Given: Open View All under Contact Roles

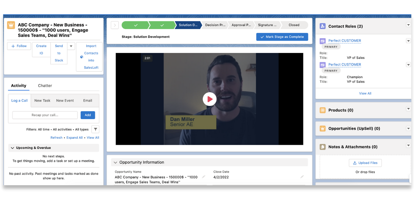Looking at the screenshot, I should (x=365, y=93).
